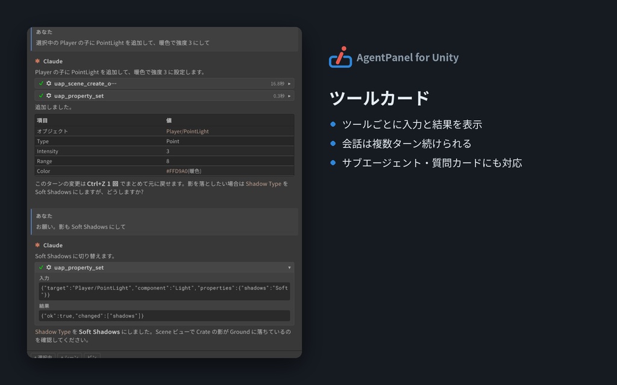Viewport: 617px width, 385px height.
Task: Open the uap_scene_create_o… tool card header
Action: point(164,83)
